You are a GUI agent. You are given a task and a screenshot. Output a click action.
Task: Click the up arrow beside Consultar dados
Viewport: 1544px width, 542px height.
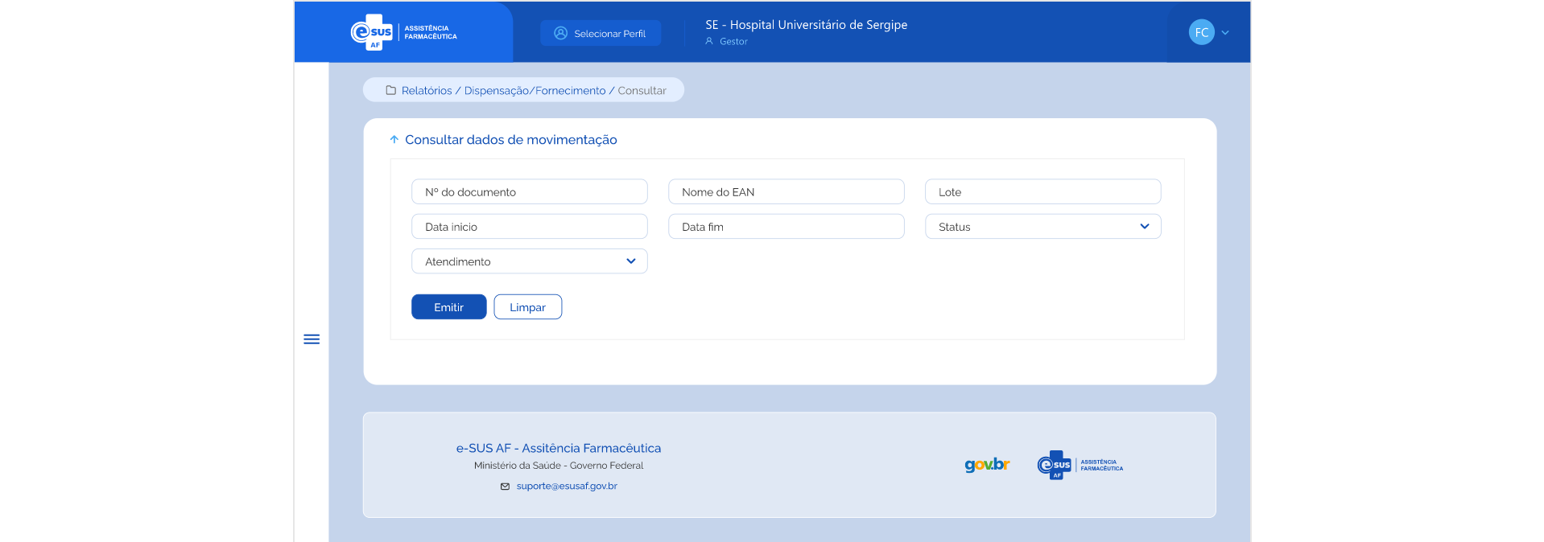(x=394, y=140)
